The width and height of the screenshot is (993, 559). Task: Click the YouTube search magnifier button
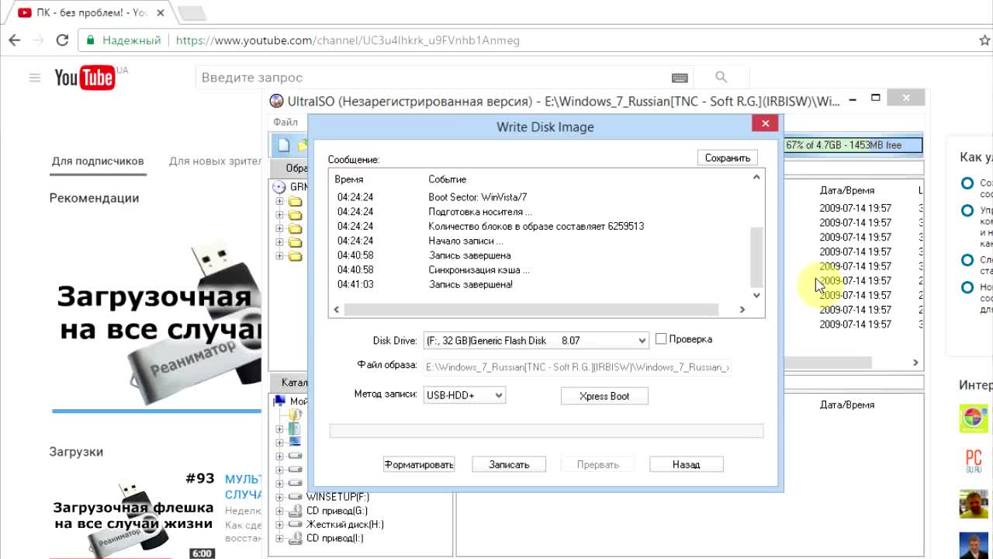coord(721,77)
